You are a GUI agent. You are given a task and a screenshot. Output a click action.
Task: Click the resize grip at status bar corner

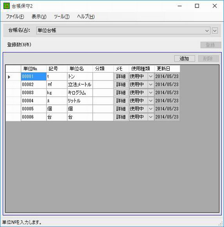coord(221,224)
